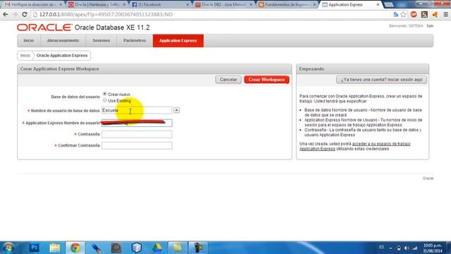This screenshot has width=451, height=254.
Task: Select Use Existing radio option
Action: [x=105, y=100]
